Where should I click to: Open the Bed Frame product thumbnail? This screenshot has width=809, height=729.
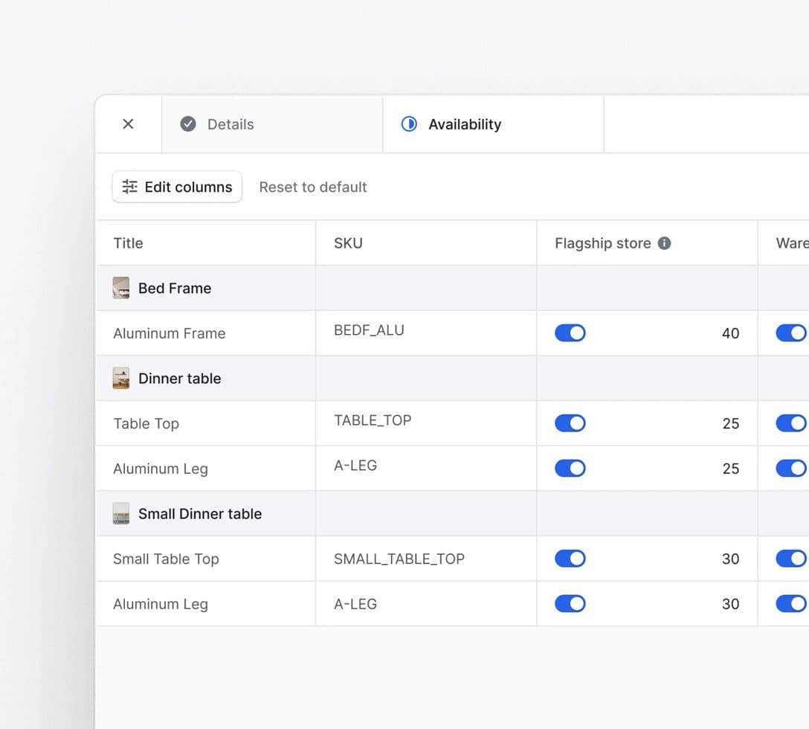[121, 288]
